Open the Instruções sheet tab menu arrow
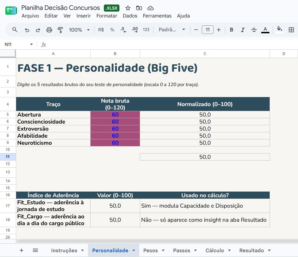298x257 pixels. click(82, 251)
